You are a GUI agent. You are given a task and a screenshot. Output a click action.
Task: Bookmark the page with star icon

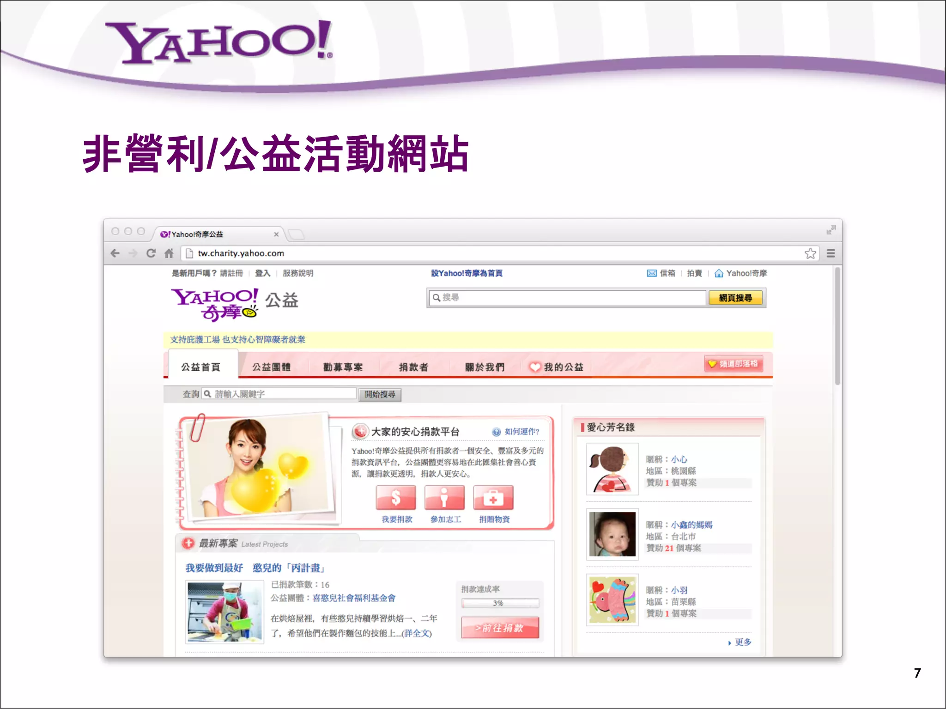pyautogui.click(x=810, y=253)
